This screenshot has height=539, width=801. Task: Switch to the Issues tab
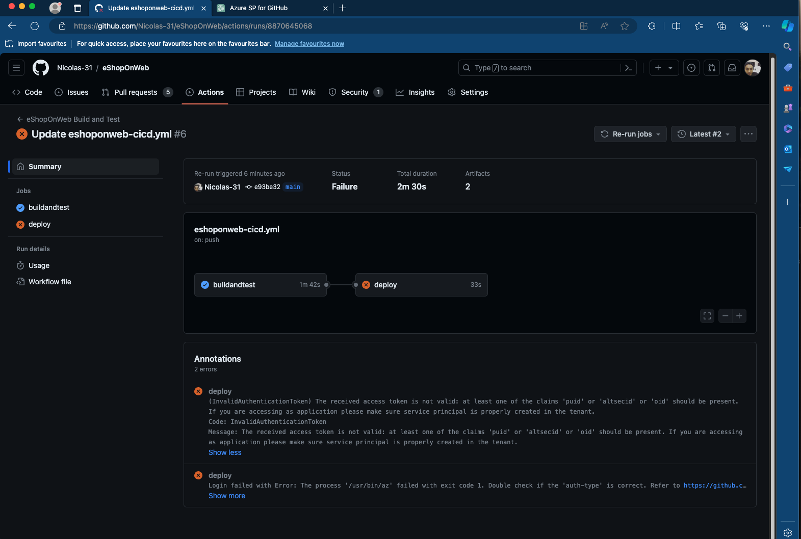click(x=71, y=92)
